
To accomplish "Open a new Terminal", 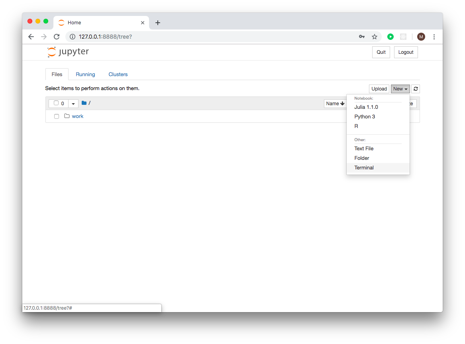I will (x=378, y=167).
